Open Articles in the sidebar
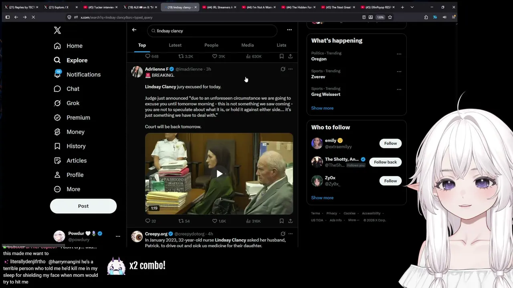This screenshot has height=288, width=513. click(x=70, y=160)
